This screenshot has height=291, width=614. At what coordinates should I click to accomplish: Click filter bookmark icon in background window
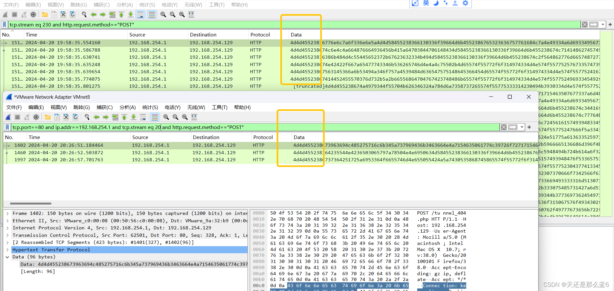pyautogui.click(x=5, y=25)
